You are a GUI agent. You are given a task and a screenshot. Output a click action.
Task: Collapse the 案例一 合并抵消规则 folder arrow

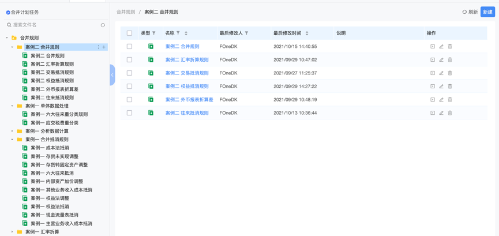tap(12, 140)
